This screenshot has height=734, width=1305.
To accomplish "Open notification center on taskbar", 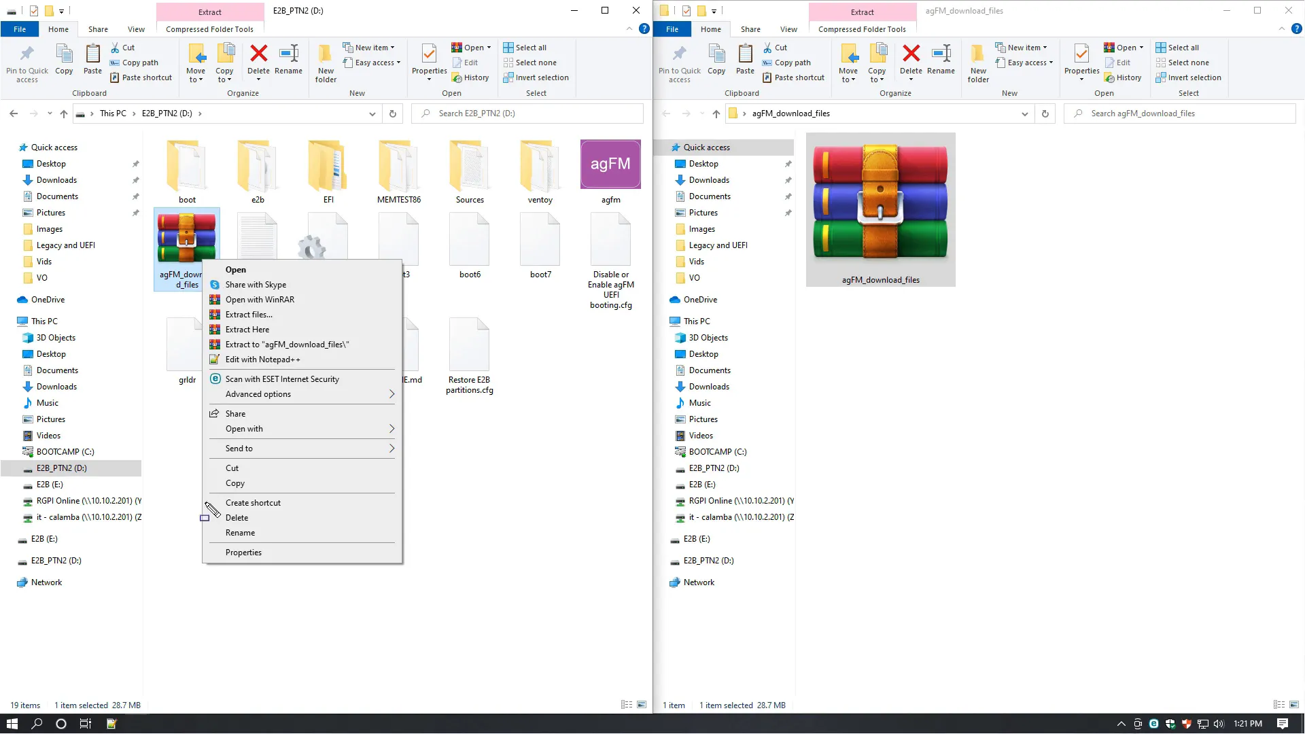I will pyautogui.click(x=1282, y=724).
